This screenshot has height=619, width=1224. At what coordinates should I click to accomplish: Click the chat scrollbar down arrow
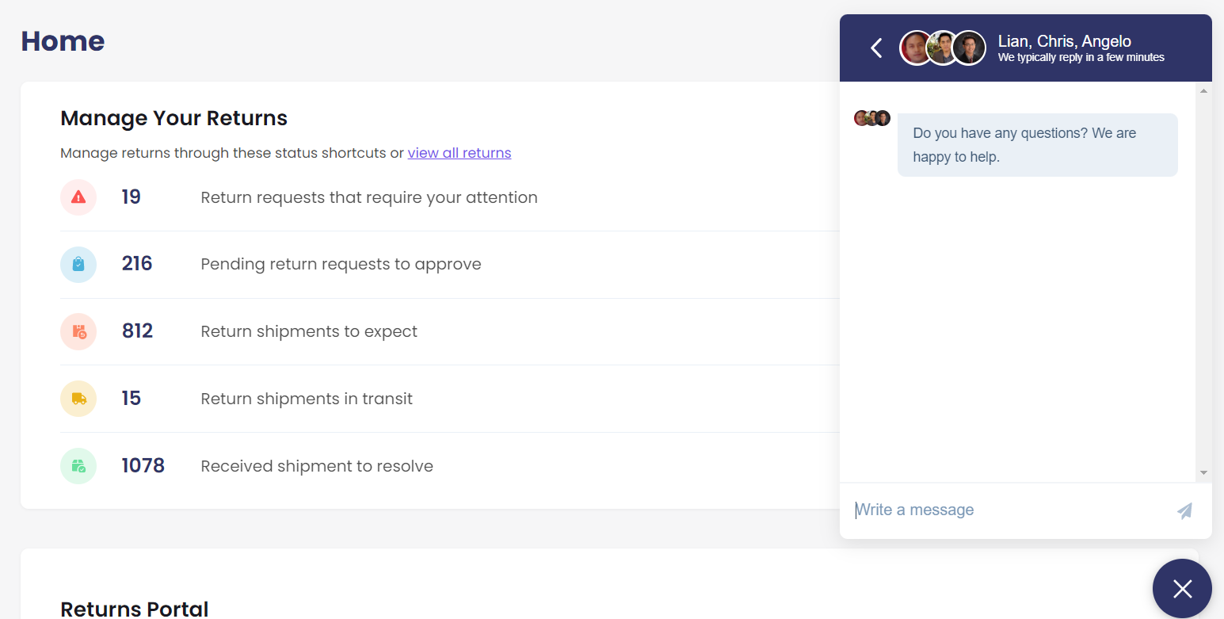(1203, 472)
